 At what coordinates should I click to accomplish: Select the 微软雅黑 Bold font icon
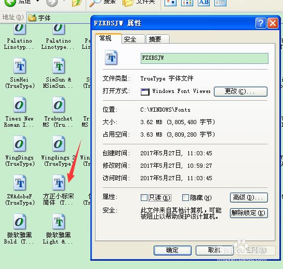point(20,222)
